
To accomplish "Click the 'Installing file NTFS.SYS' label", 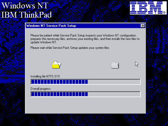I will [x=45, y=76].
